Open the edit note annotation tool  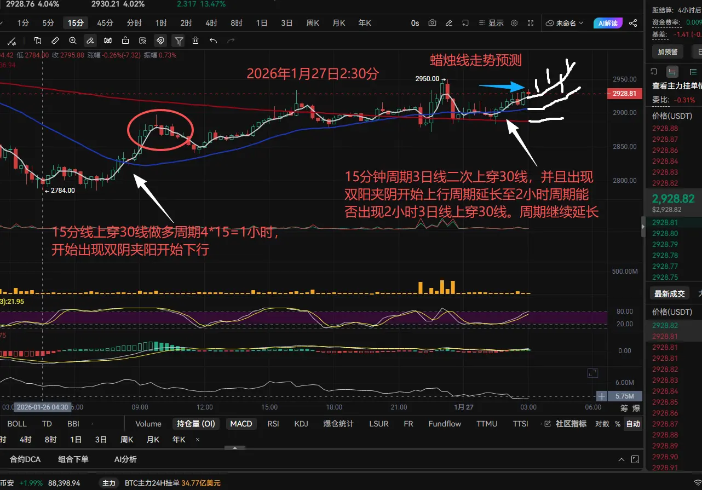143,41
